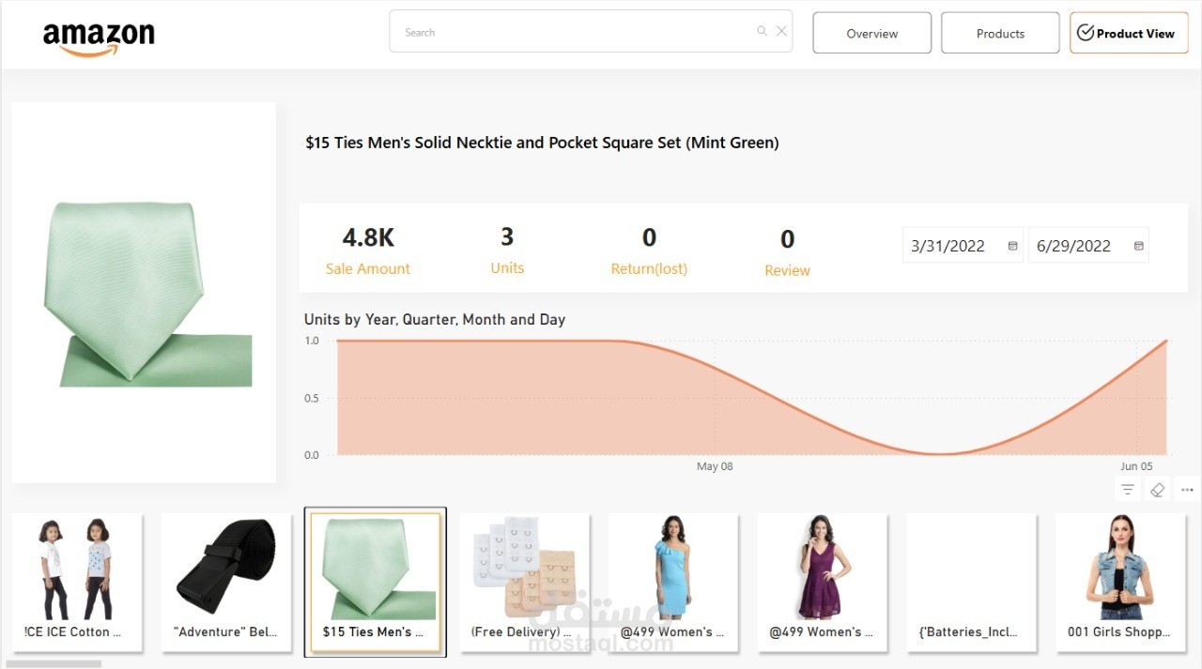Open the More options ellipsis on the chart

click(x=1187, y=489)
